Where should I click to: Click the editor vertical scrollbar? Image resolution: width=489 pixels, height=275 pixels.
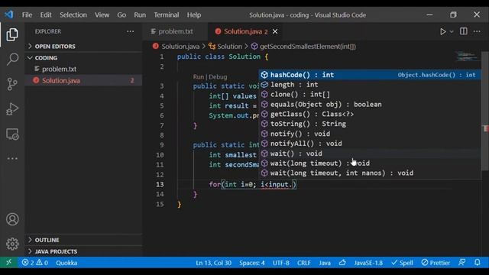tap(486, 112)
